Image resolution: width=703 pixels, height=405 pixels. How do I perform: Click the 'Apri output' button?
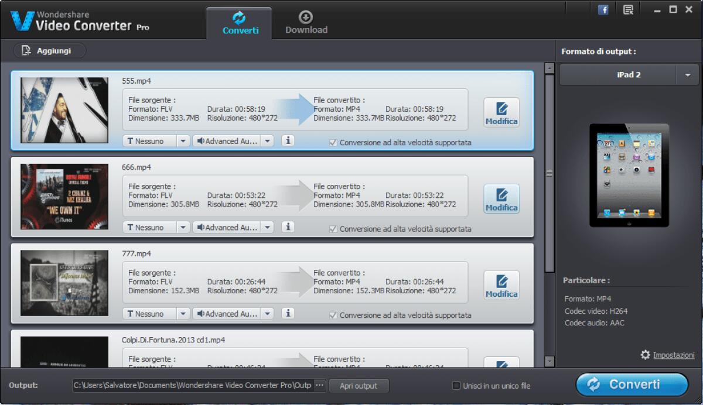[359, 385]
